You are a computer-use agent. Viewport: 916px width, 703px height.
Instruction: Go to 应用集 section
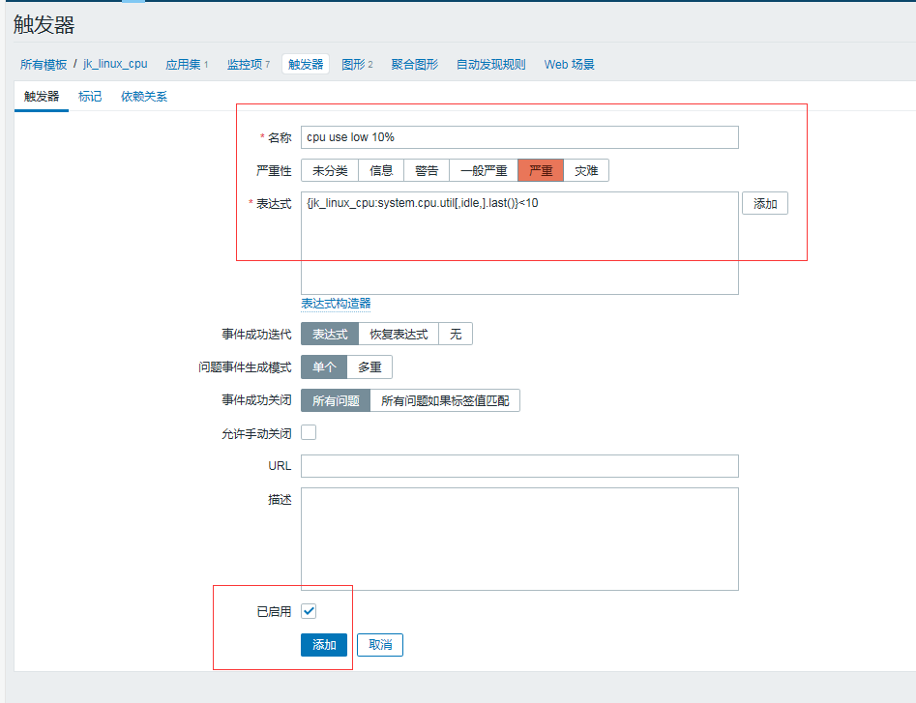[x=183, y=64]
